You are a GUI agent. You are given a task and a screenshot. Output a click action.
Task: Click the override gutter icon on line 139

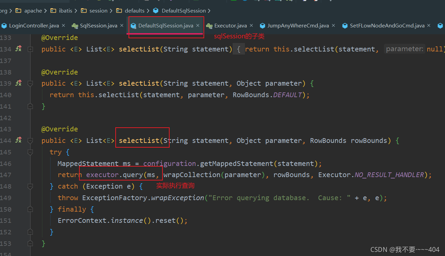[19, 83]
